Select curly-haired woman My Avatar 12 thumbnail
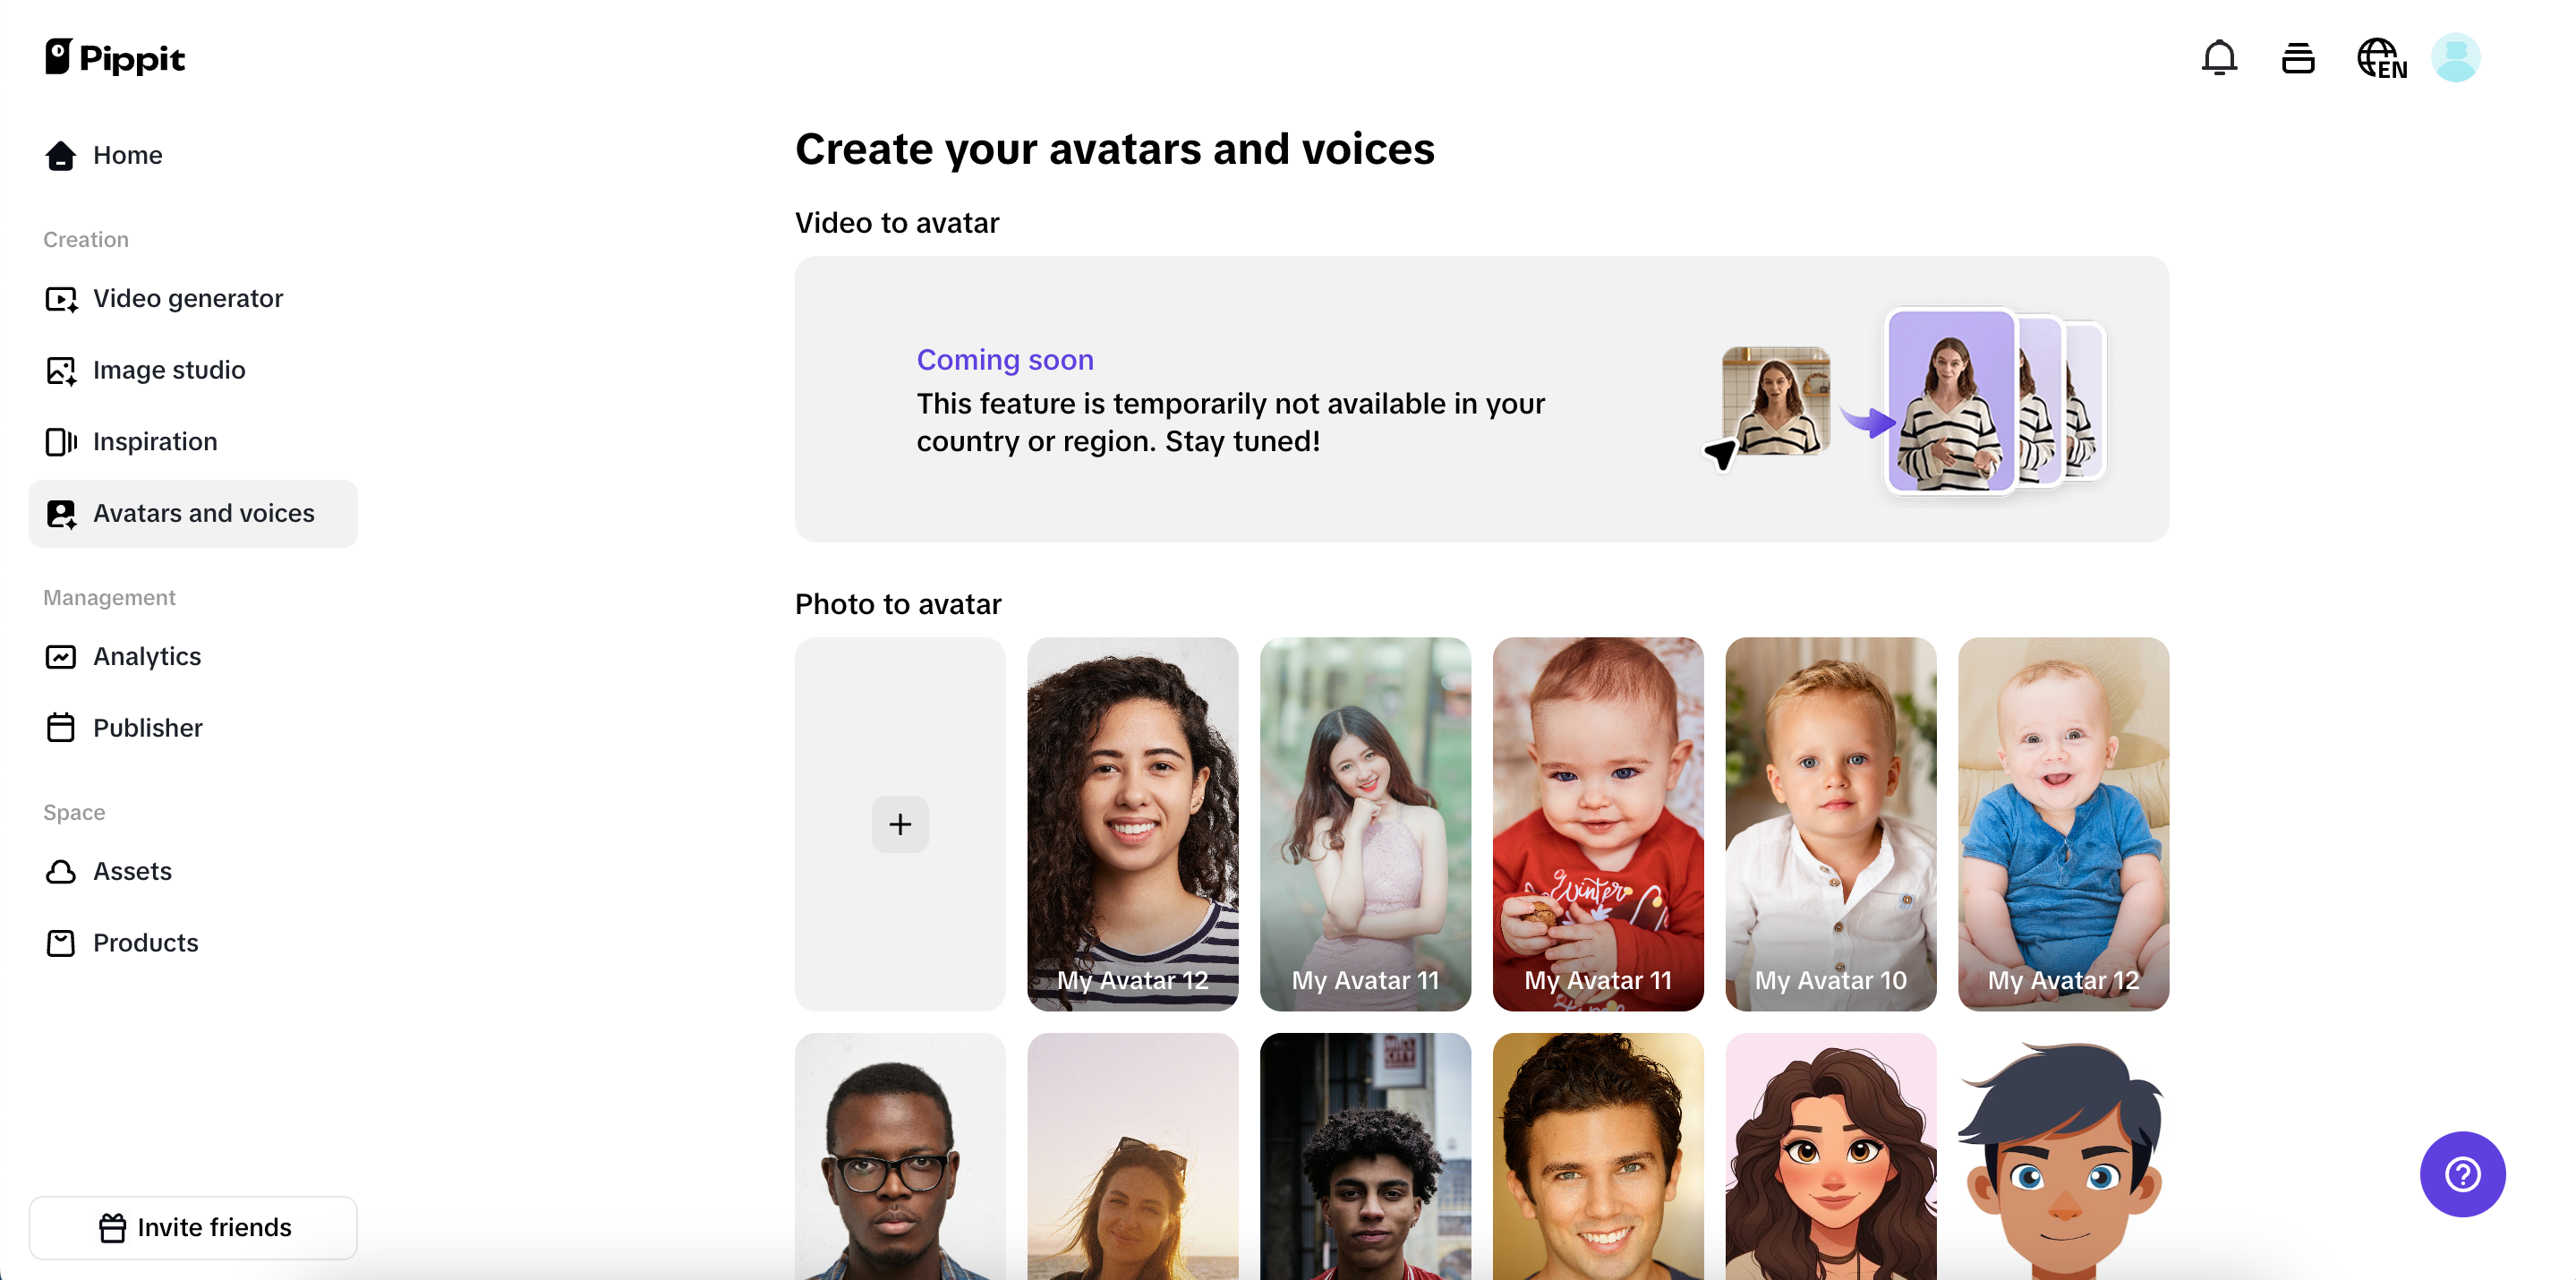This screenshot has height=1280, width=2576. tap(1132, 823)
